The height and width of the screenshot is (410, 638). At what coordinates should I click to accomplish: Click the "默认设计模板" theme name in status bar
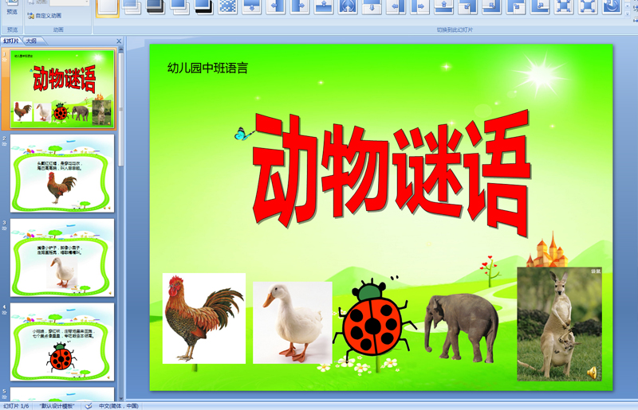tap(57, 406)
